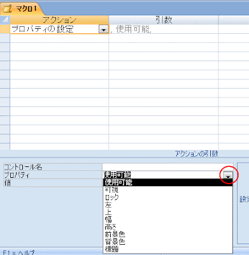Collapse the プロパティ dropdown arrow

coord(228,175)
